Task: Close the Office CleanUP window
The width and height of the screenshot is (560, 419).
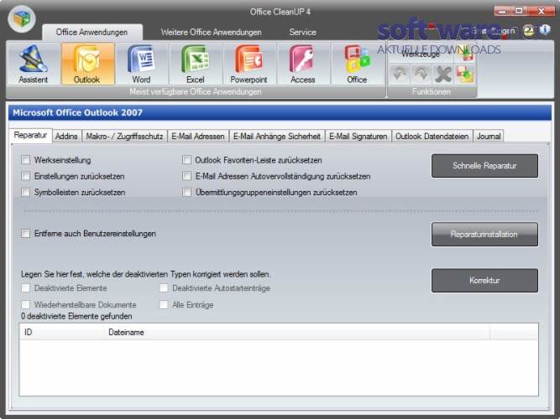Action: (x=542, y=11)
